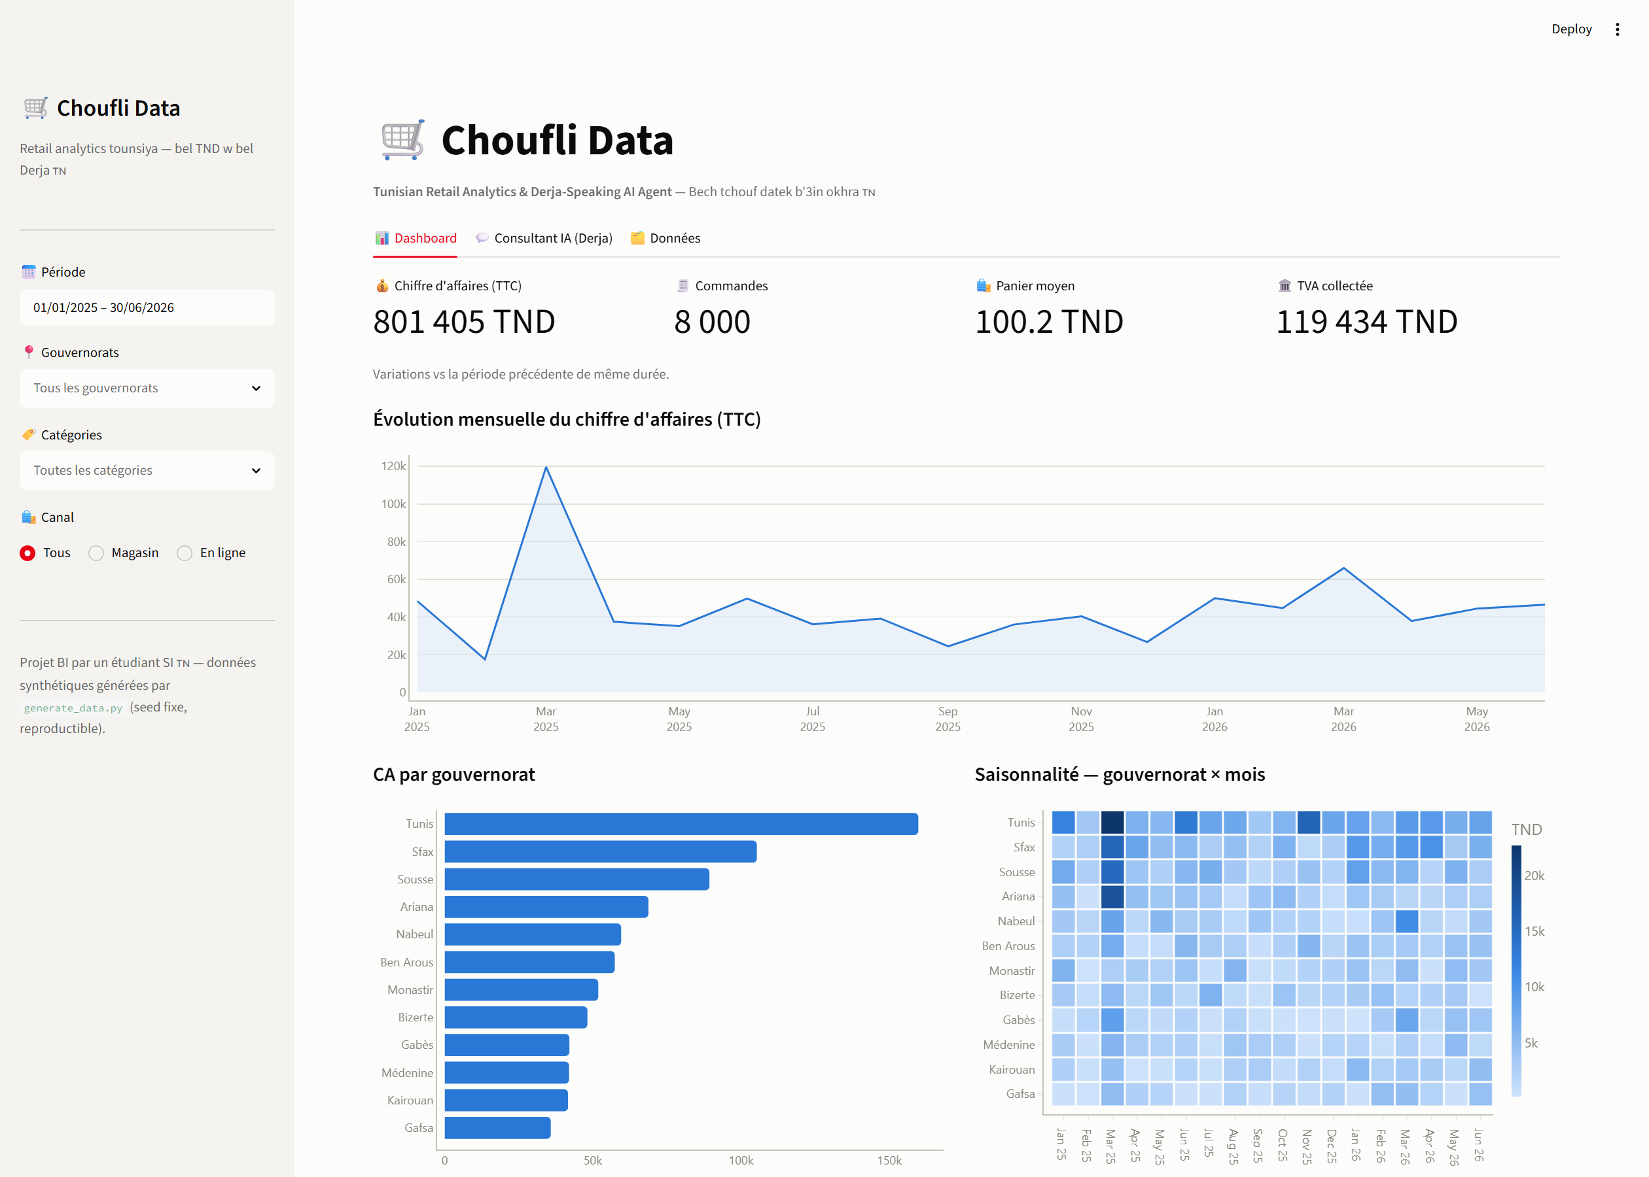Click the darkest Tunis Mar 25 heatmap cell
Viewport: 1649px width, 1177px height.
pos(1112,823)
